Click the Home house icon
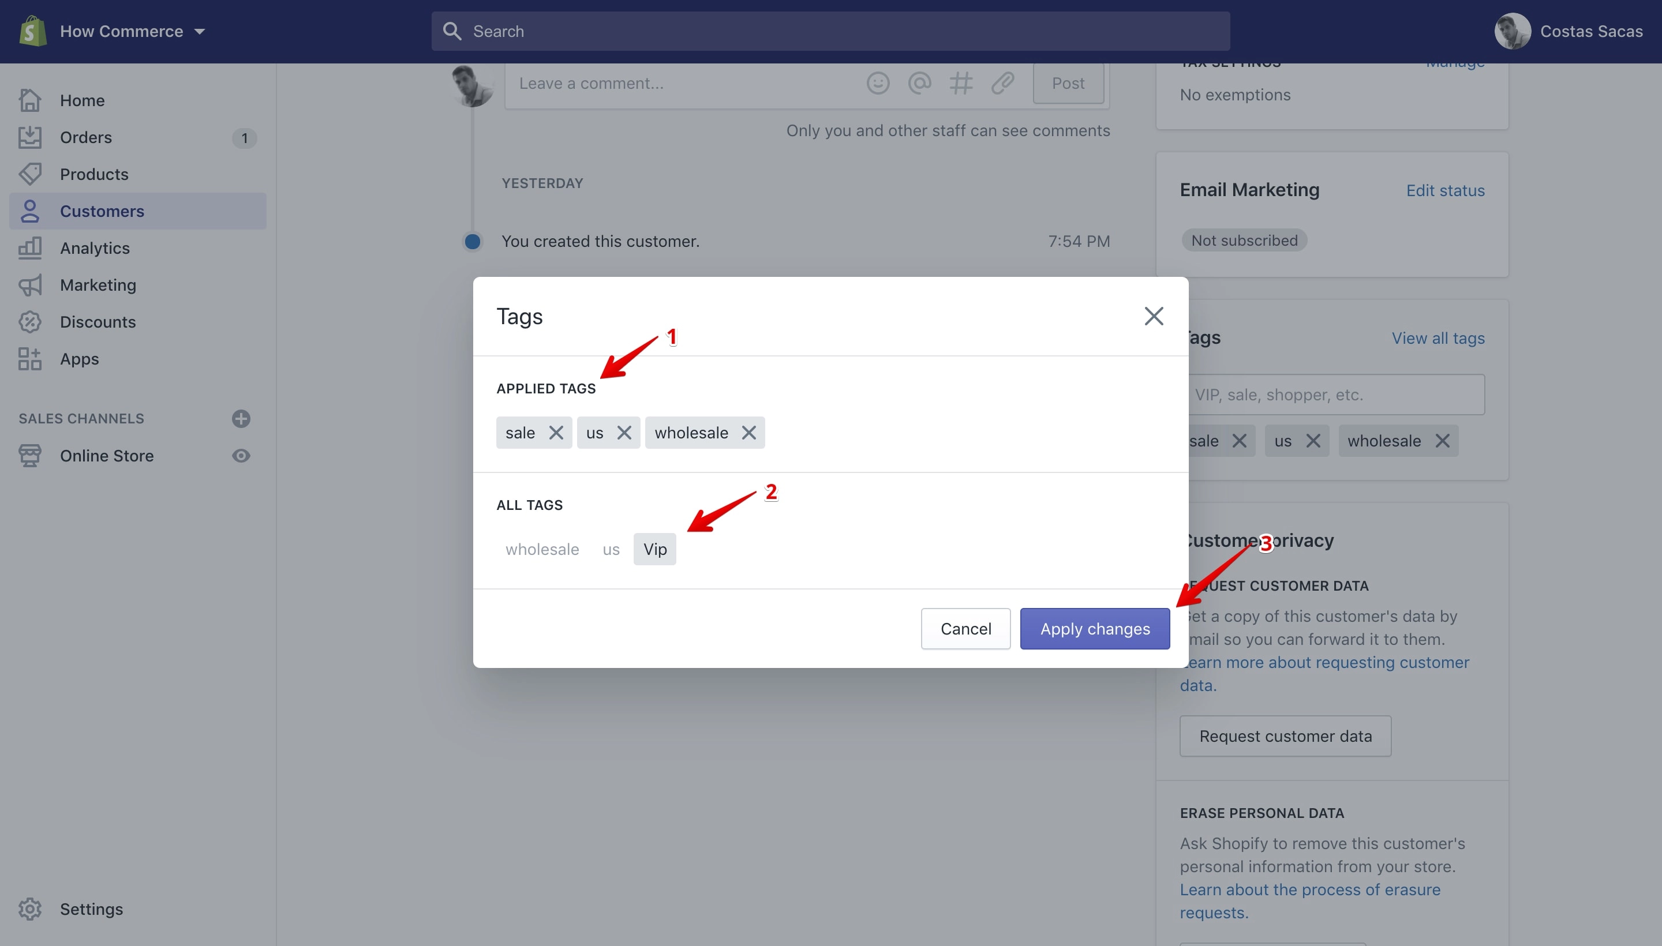 (x=30, y=100)
